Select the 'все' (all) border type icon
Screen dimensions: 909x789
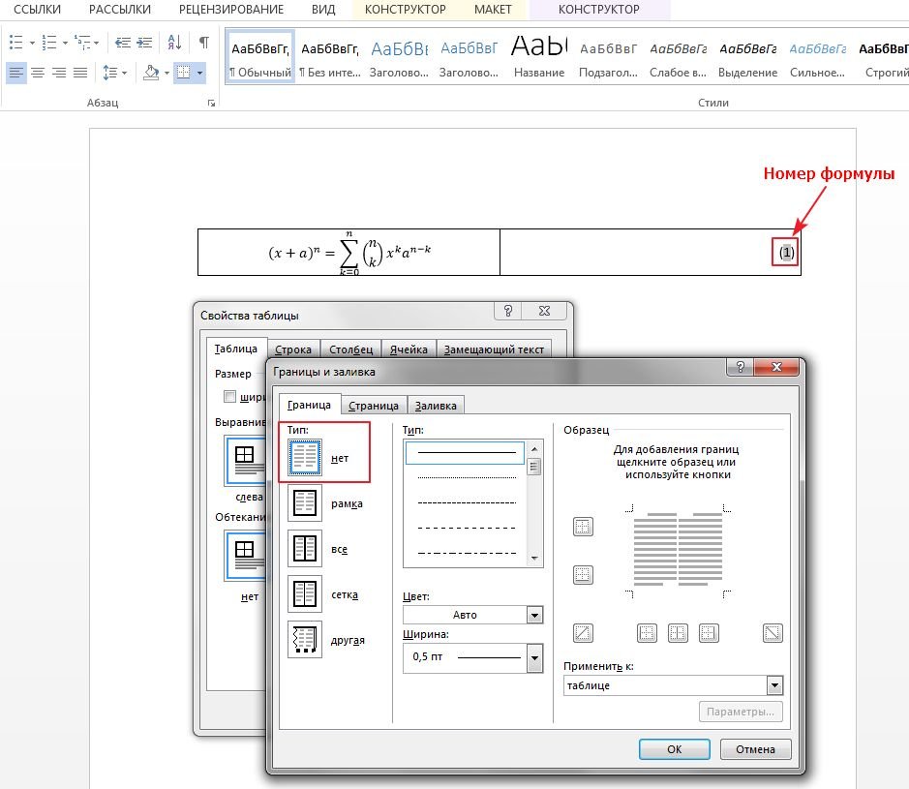pos(305,549)
